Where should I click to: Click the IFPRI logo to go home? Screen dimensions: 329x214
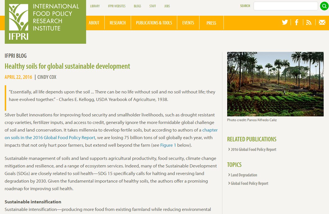45,22
